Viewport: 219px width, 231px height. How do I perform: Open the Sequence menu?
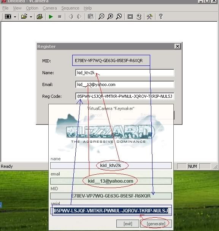click(x=70, y=8)
